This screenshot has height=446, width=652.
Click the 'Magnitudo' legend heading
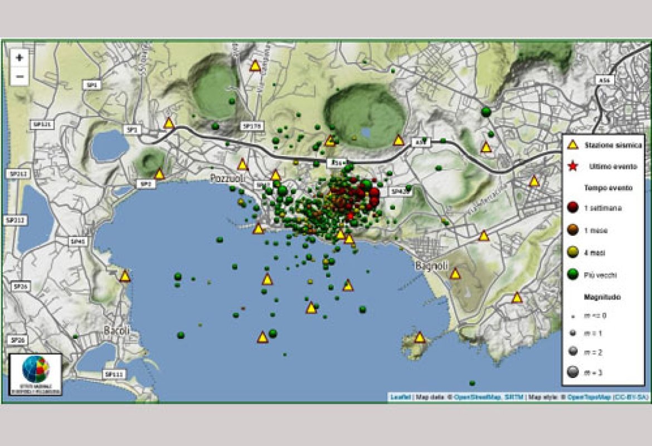(x=602, y=297)
